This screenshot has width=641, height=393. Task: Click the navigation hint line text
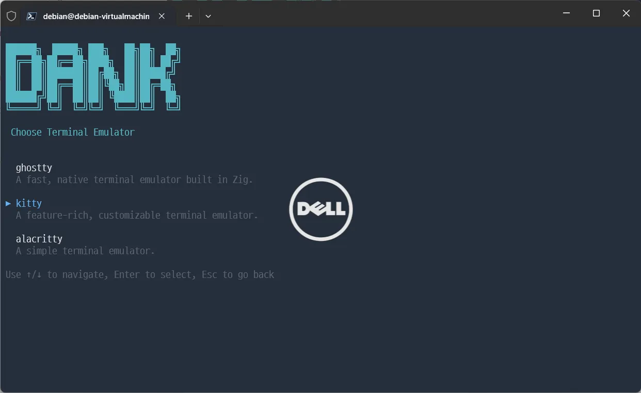click(140, 275)
